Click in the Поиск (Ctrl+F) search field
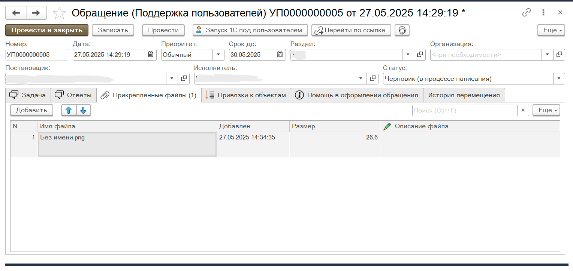 [464, 110]
